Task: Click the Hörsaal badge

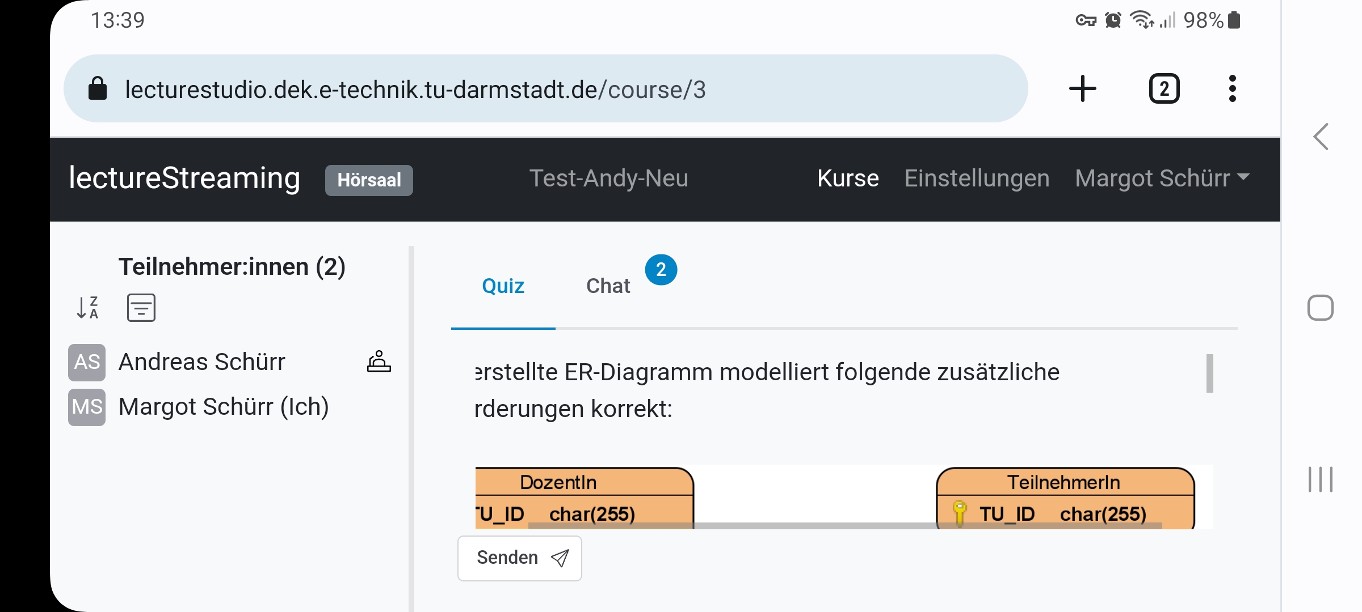Action: pos(369,180)
